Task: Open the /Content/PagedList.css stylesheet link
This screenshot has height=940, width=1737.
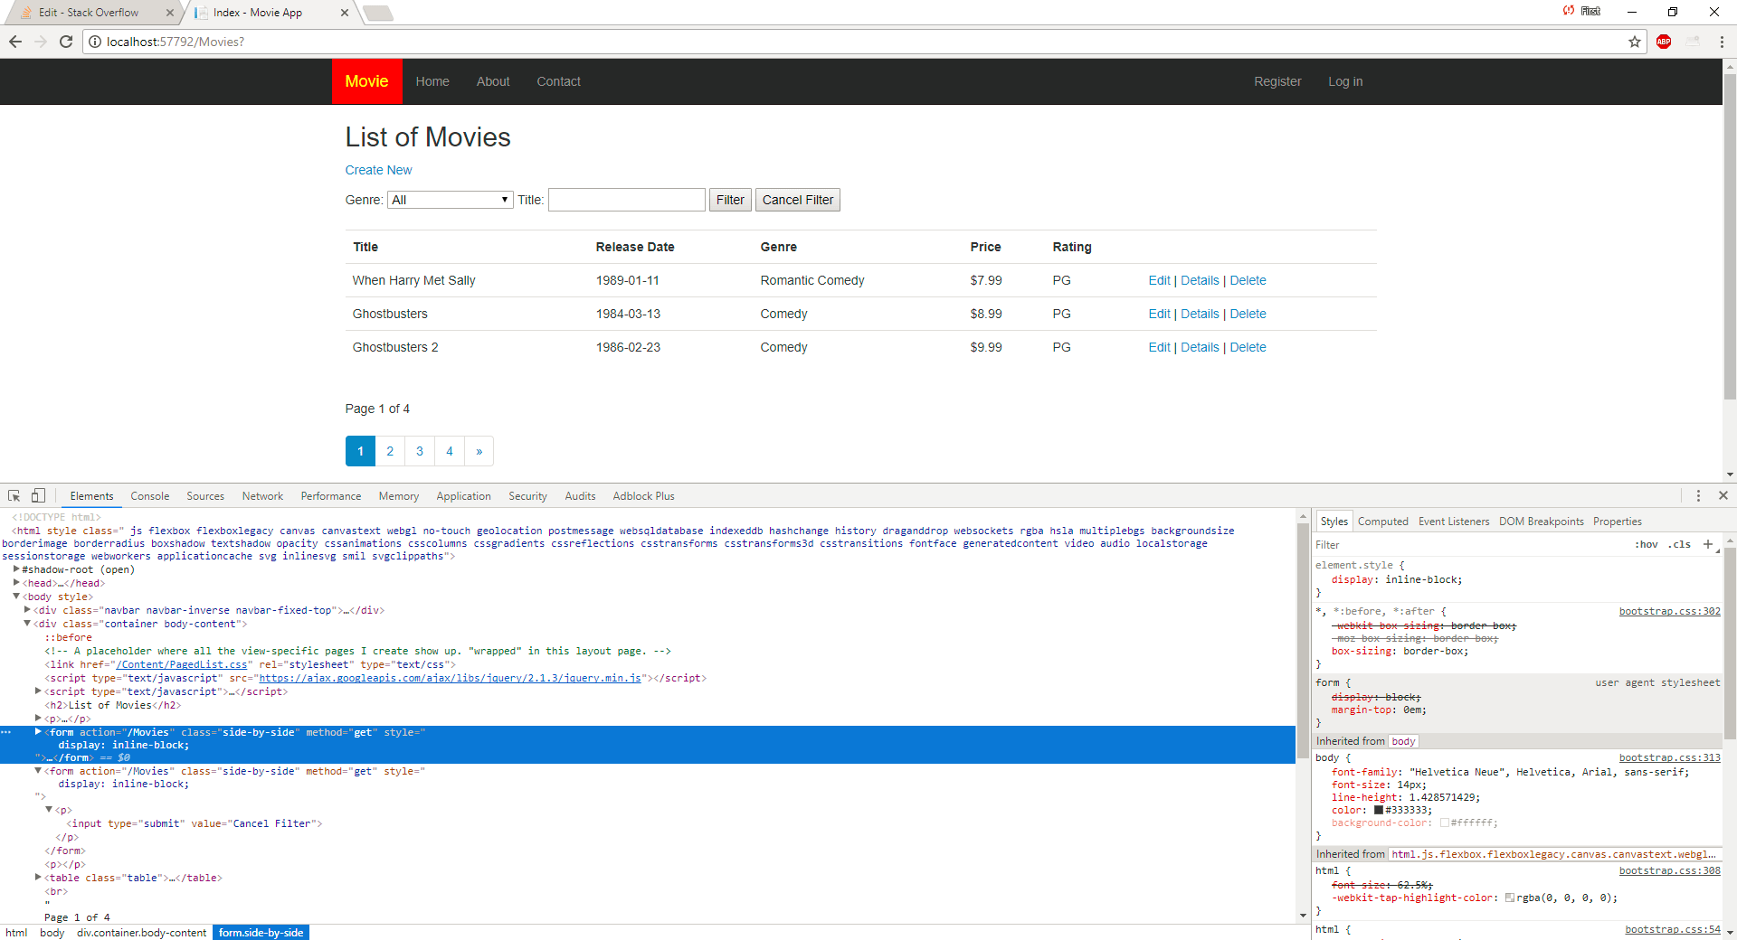Action: tap(181, 664)
